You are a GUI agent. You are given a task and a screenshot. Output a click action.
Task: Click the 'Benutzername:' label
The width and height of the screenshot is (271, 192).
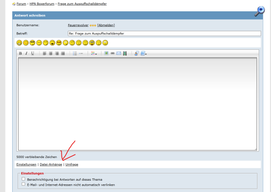pyautogui.click(x=28, y=25)
